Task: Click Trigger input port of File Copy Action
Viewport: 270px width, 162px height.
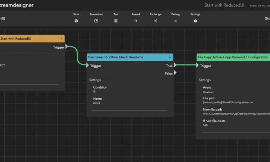Action: (198, 66)
